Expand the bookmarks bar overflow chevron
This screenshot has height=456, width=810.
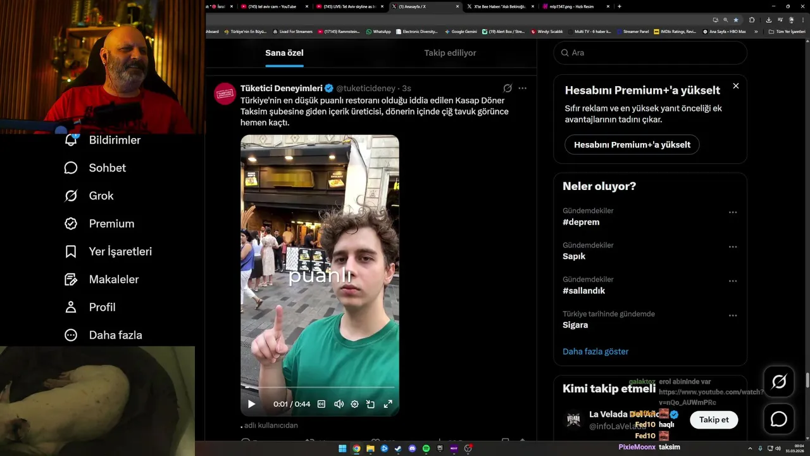pos(756,31)
